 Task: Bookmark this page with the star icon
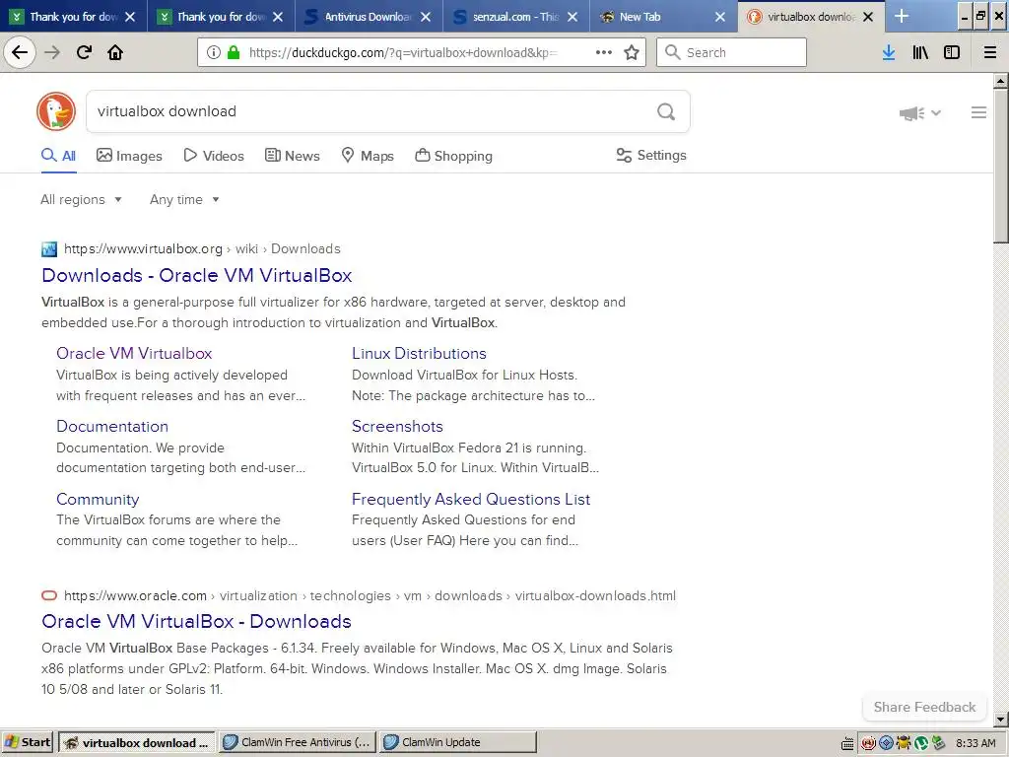(632, 52)
